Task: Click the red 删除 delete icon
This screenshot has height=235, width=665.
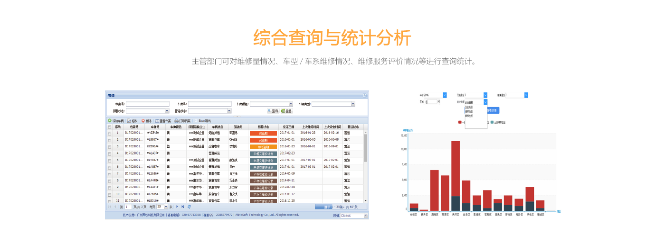Action: coord(143,121)
